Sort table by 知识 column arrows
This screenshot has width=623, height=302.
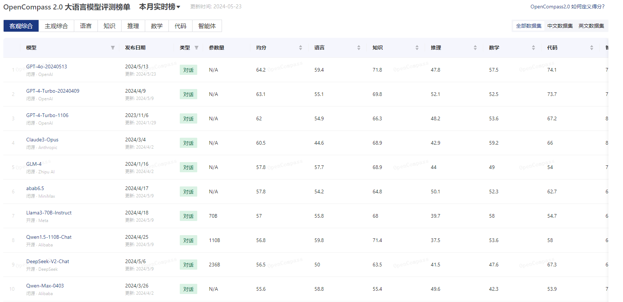tap(417, 48)
